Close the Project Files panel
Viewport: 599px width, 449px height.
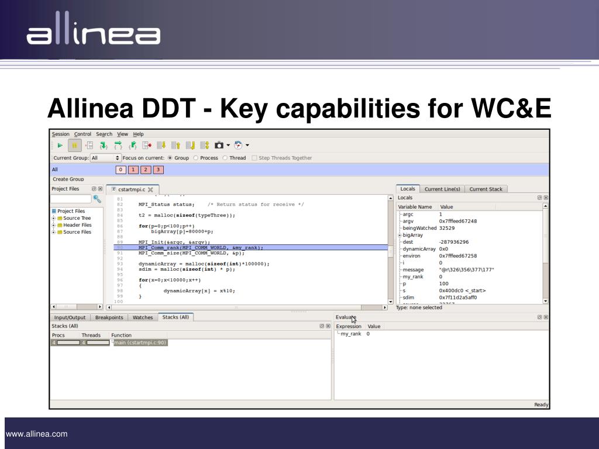100,189
